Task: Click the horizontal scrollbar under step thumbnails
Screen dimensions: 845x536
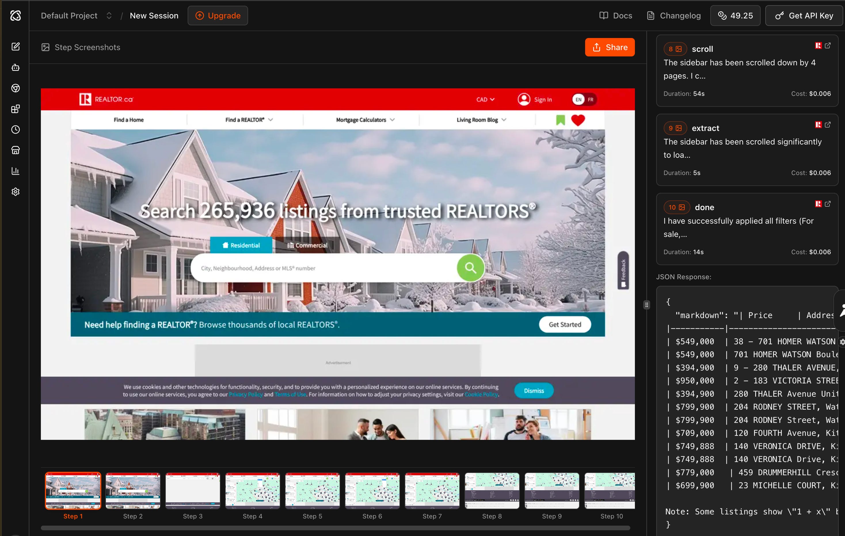Action: (x=335, y=528)
